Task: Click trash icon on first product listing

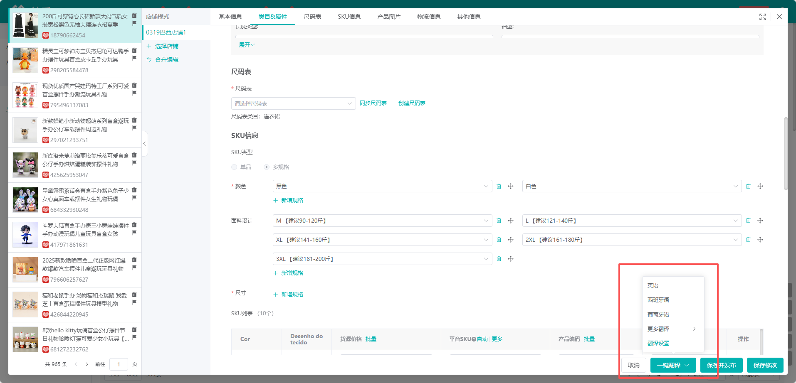Action: point(134,15)
